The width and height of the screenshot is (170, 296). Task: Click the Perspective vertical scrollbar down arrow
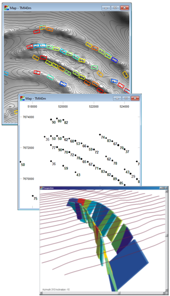pos(166,290)
